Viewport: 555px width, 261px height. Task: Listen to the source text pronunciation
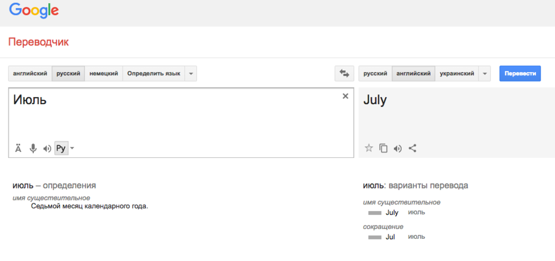47,148
